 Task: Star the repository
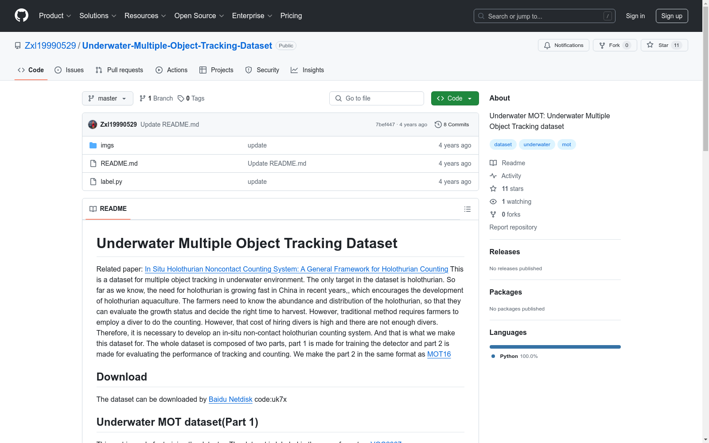(664, 45)
